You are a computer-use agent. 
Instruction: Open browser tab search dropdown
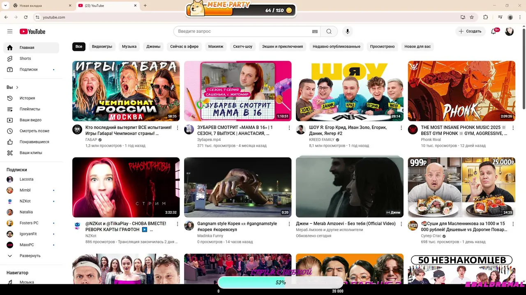[x=6, y=5]
